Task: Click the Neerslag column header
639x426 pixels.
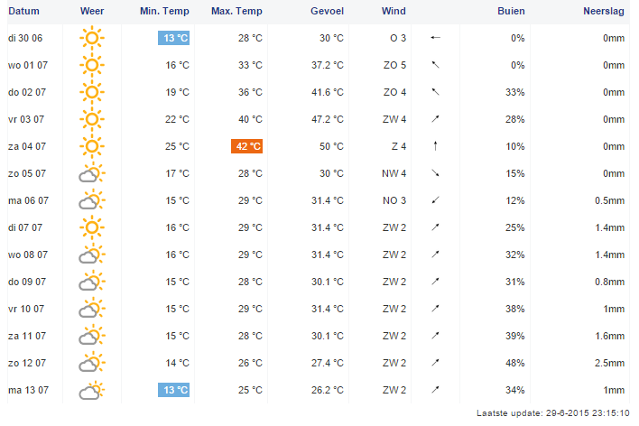Action: [602, 10]
